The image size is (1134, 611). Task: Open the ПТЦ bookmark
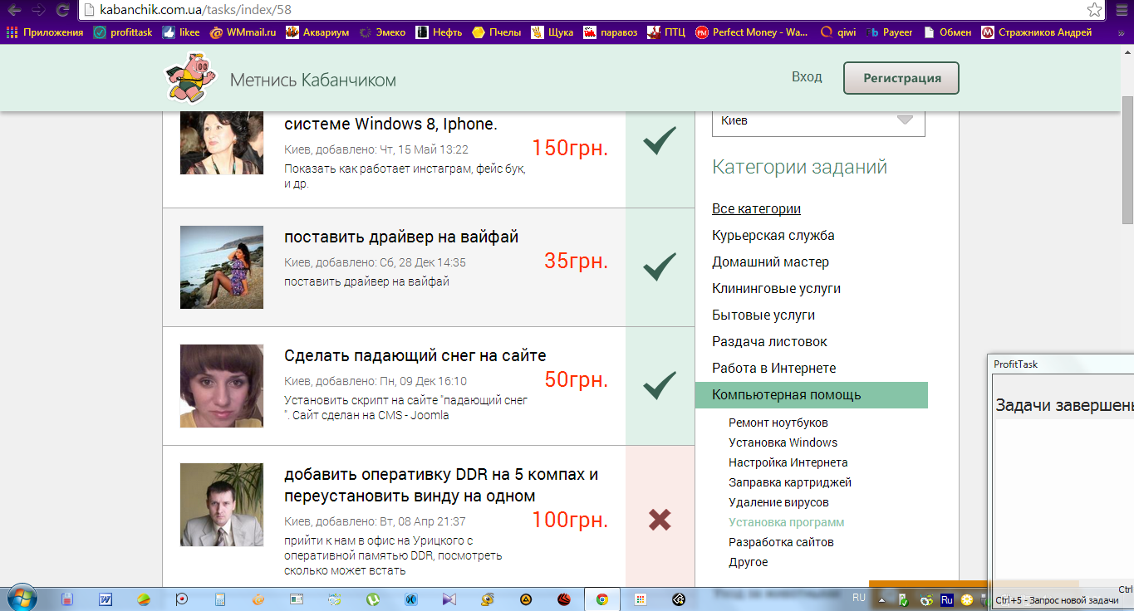coord(666,32)
